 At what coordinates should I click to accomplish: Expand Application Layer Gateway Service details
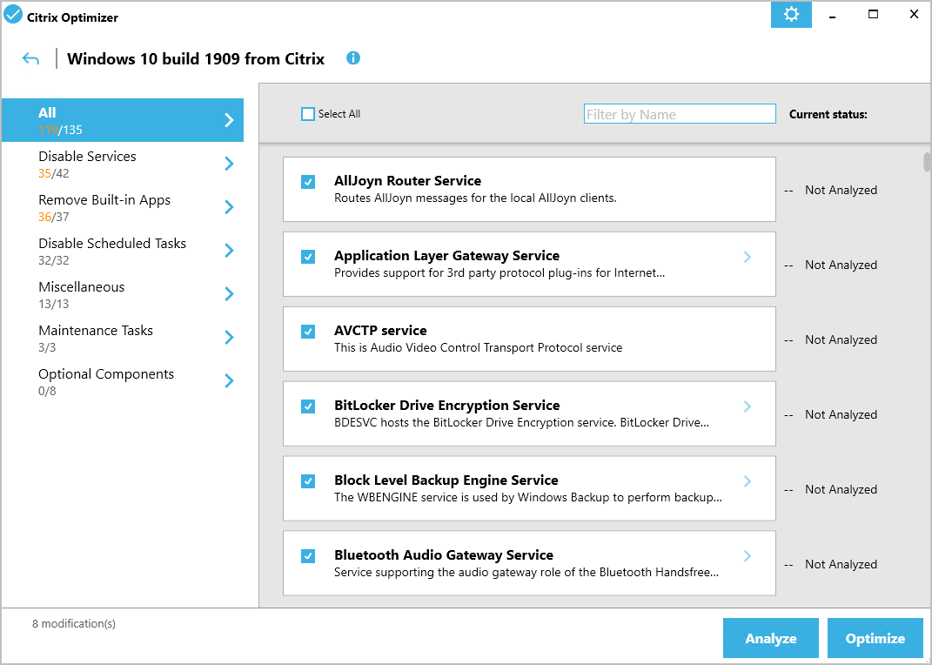click(748, 257)
